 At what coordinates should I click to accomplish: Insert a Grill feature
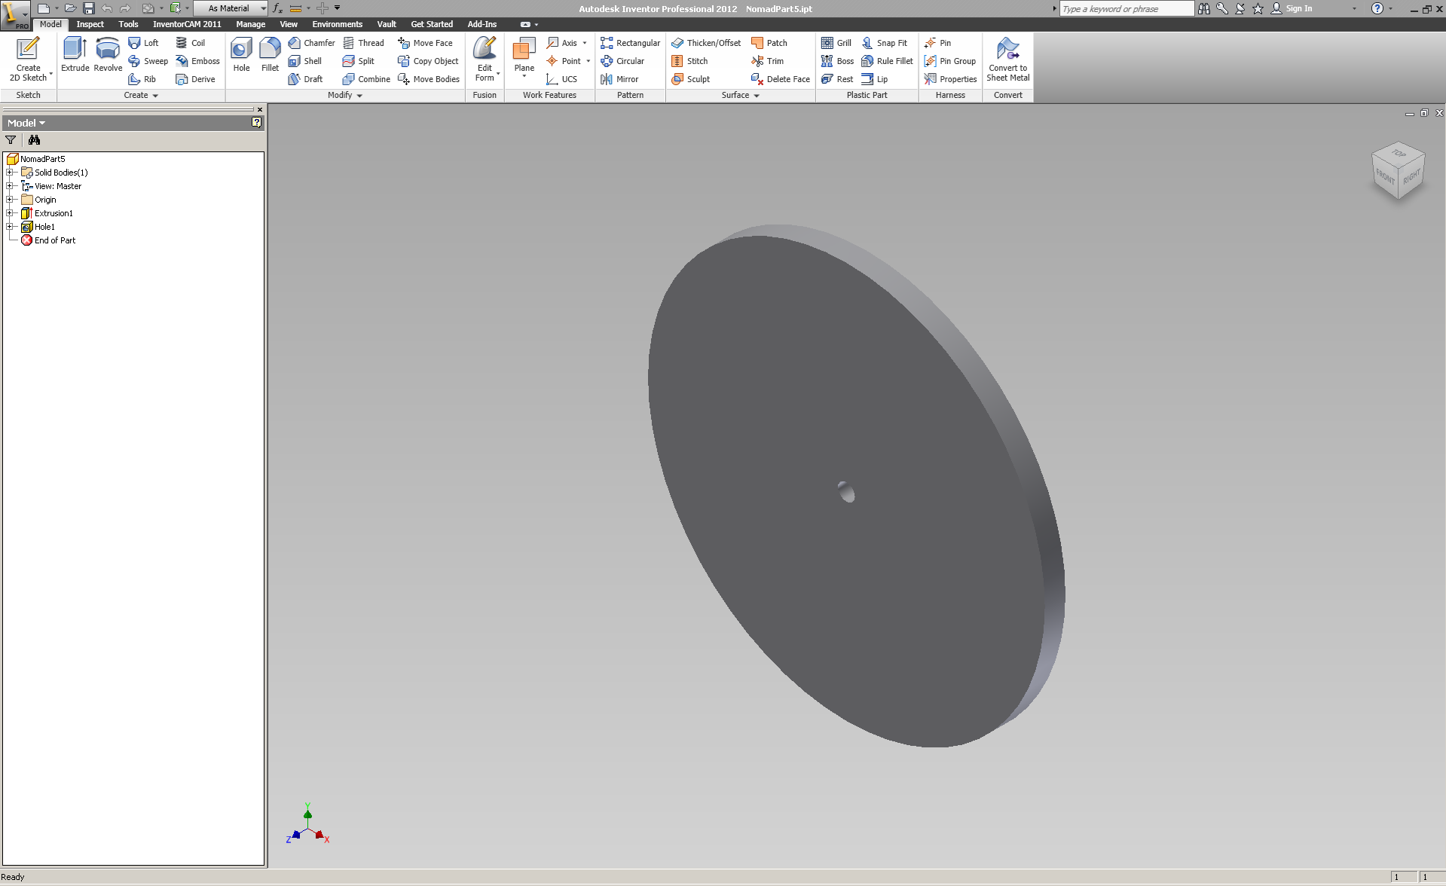(x=836, y=43)
